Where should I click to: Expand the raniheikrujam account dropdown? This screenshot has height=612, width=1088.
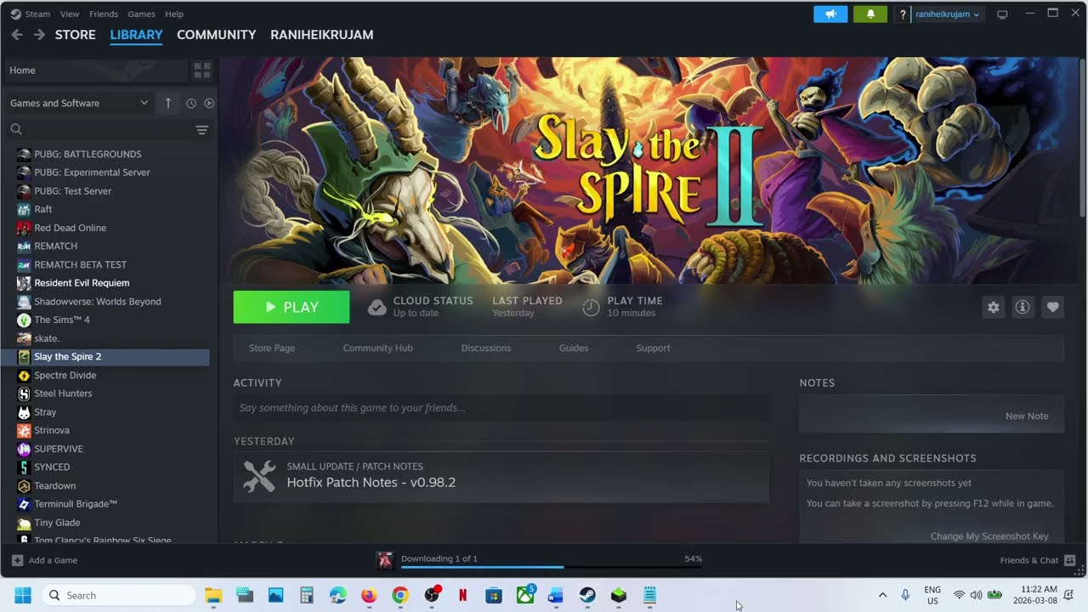pyautogui.click(x=947, y=14)
